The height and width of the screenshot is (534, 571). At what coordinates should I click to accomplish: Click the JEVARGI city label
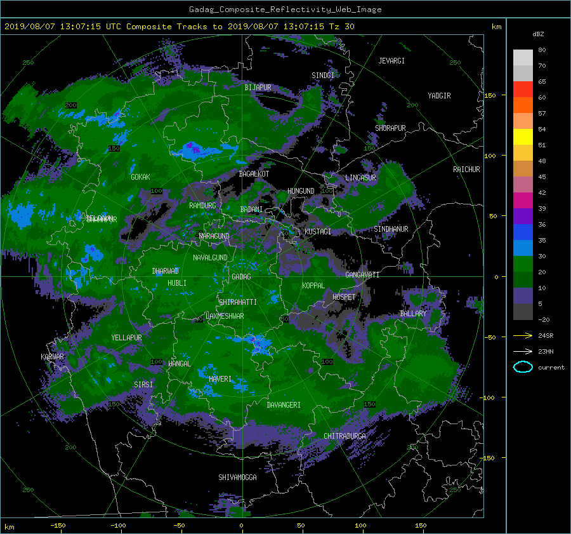(391, 61)
